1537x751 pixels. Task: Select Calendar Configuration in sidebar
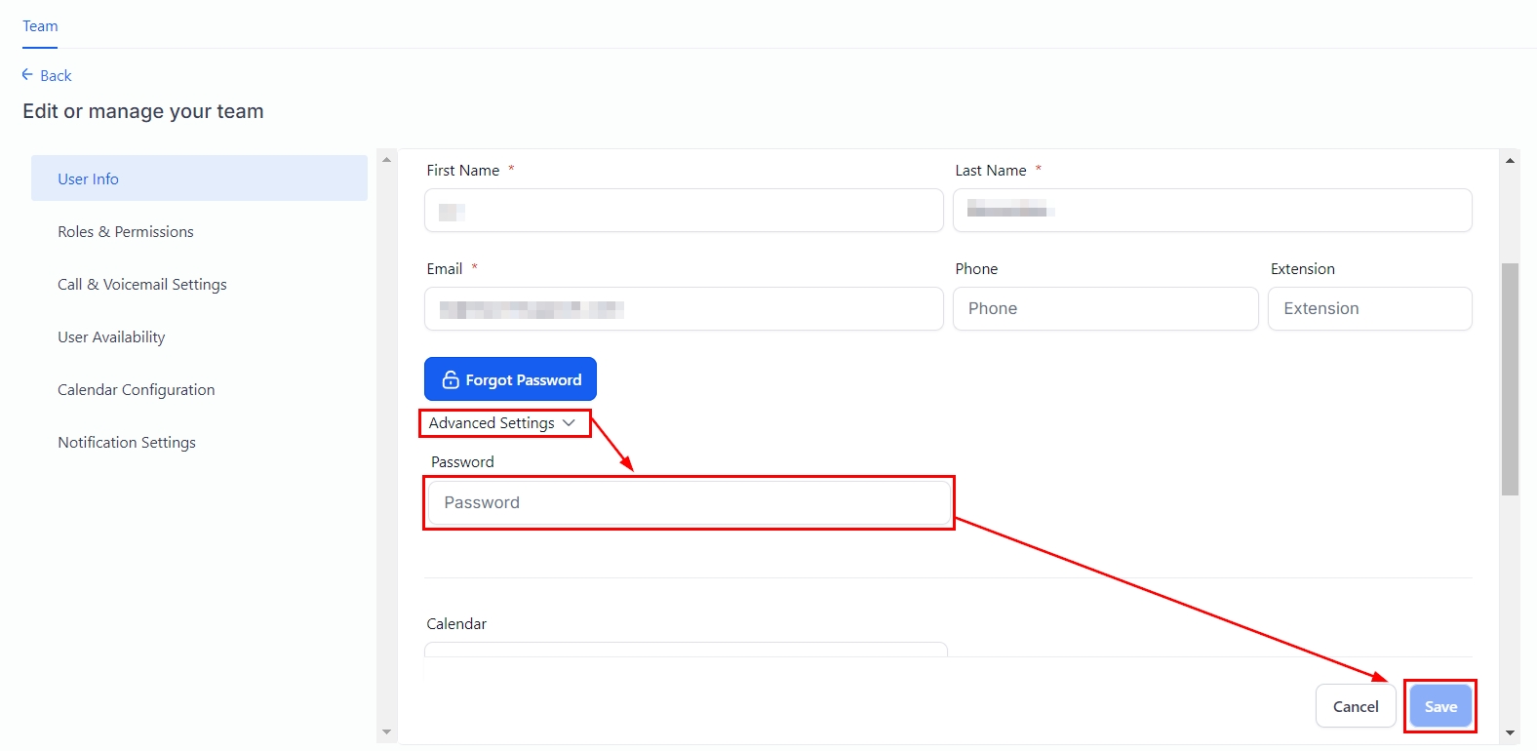pyautogui.click(x=137, y=390)
